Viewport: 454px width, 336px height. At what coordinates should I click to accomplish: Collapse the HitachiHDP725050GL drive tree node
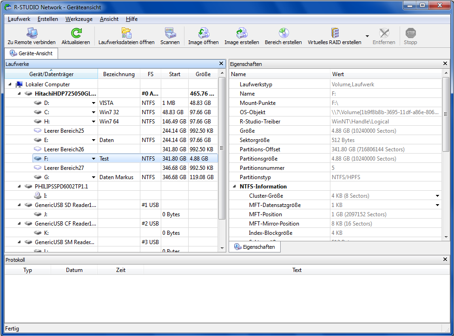pos(20,94)
